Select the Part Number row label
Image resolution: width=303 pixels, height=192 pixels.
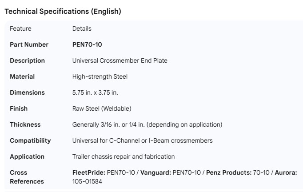(29, 44)
